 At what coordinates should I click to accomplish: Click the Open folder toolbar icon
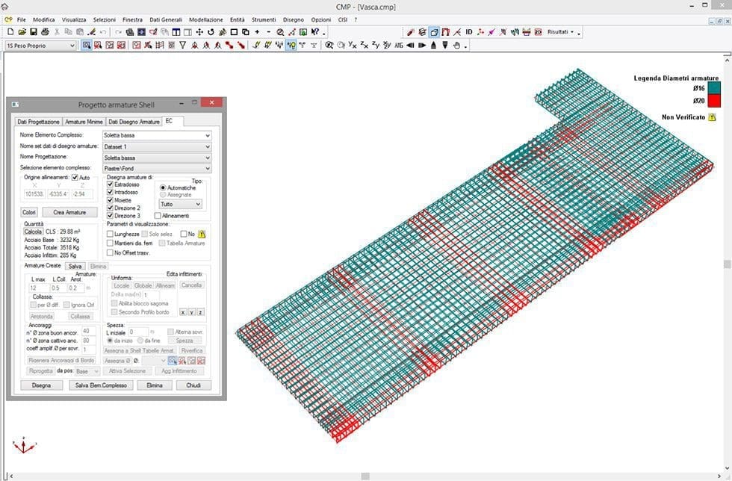point(22,32)
